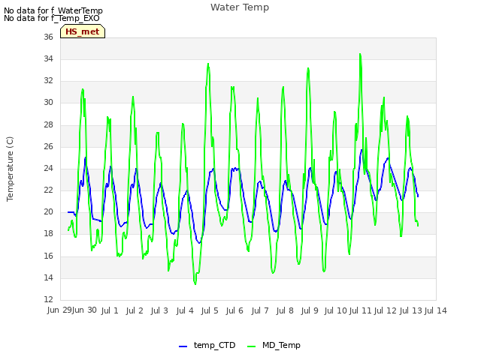Click the Jul 14 x-axis tick label
Viewport: 481px width, 360px height.
pos(436,310)
